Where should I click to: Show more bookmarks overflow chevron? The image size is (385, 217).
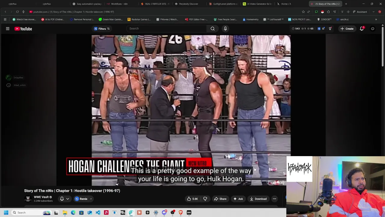(376, 19)
